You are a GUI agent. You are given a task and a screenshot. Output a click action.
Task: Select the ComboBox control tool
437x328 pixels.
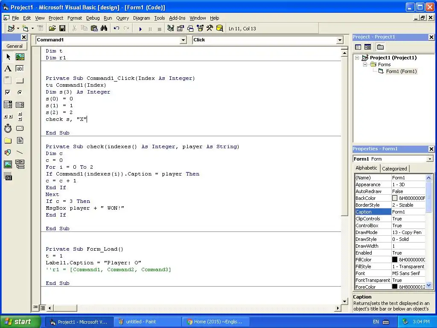pyautogui.click(x=8, y=105)
